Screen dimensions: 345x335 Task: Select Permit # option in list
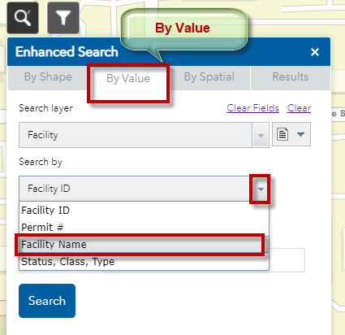pos(144,227)
